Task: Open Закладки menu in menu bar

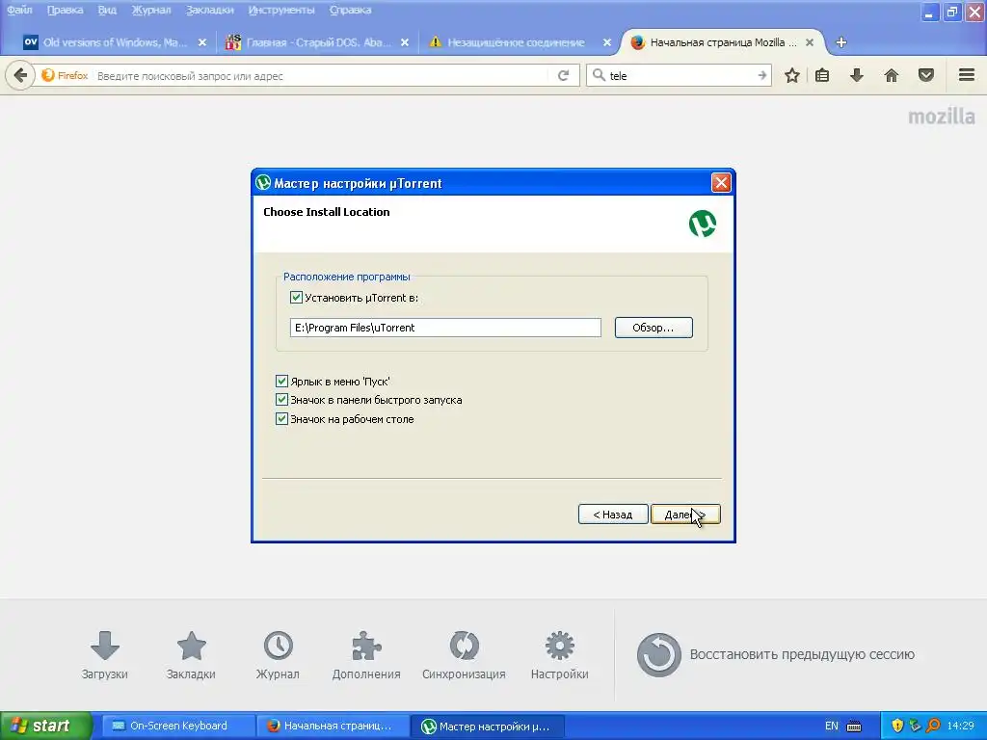Action: coord(209,10)
